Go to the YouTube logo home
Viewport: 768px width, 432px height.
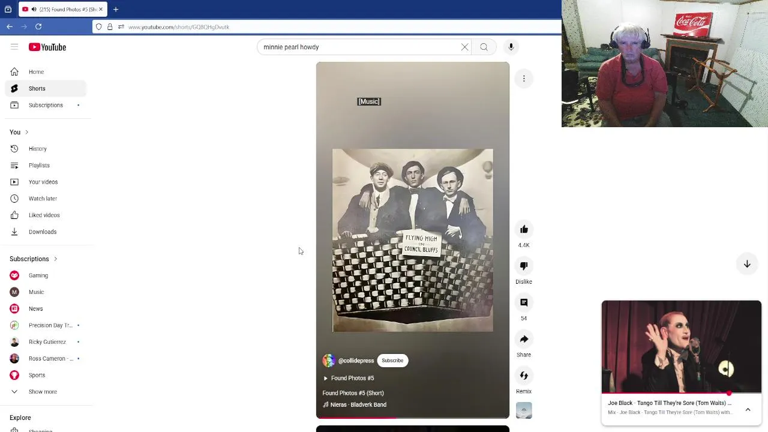tap(47, 47)
